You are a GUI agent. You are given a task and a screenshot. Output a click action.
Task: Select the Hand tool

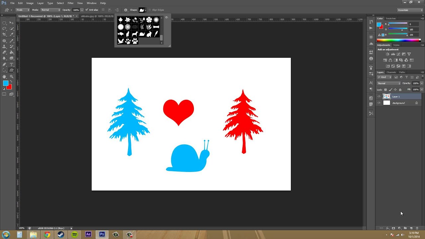coord(4,77)
